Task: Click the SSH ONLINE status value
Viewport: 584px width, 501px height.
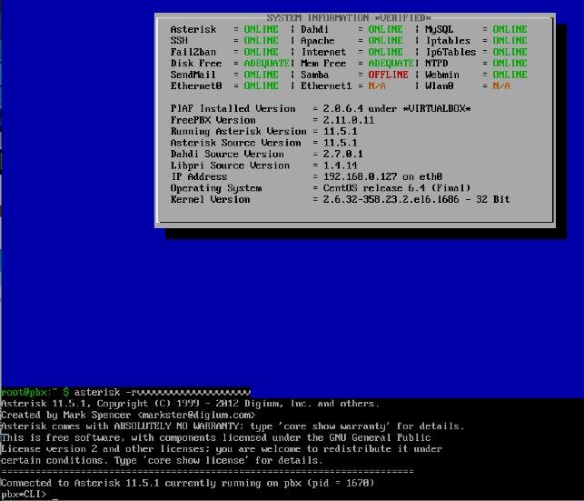Action: pos(261,40)
